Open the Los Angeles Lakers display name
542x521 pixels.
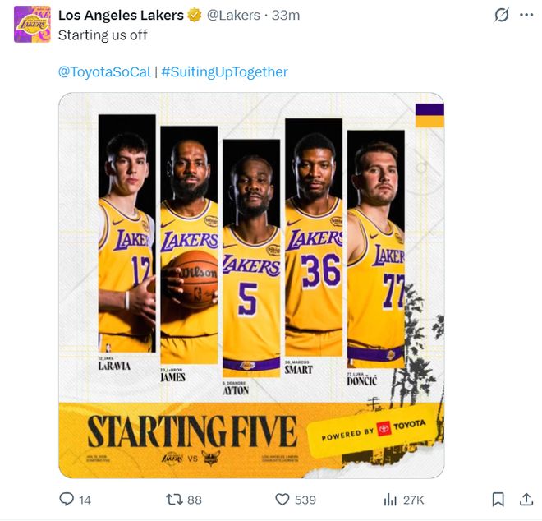point(122,16)
